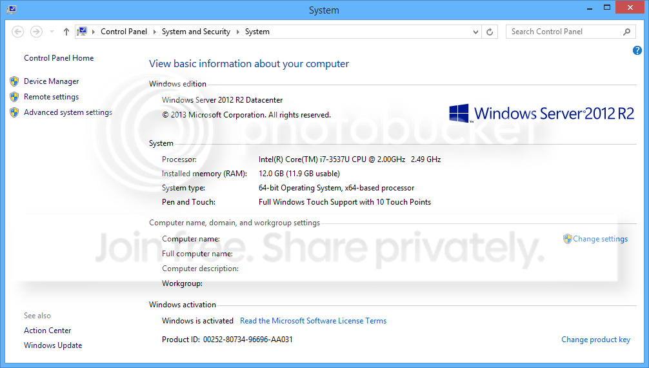Click the Forward navigation arrow
The height and width of the screenshot is (368, 649).
tap(36, 32)
